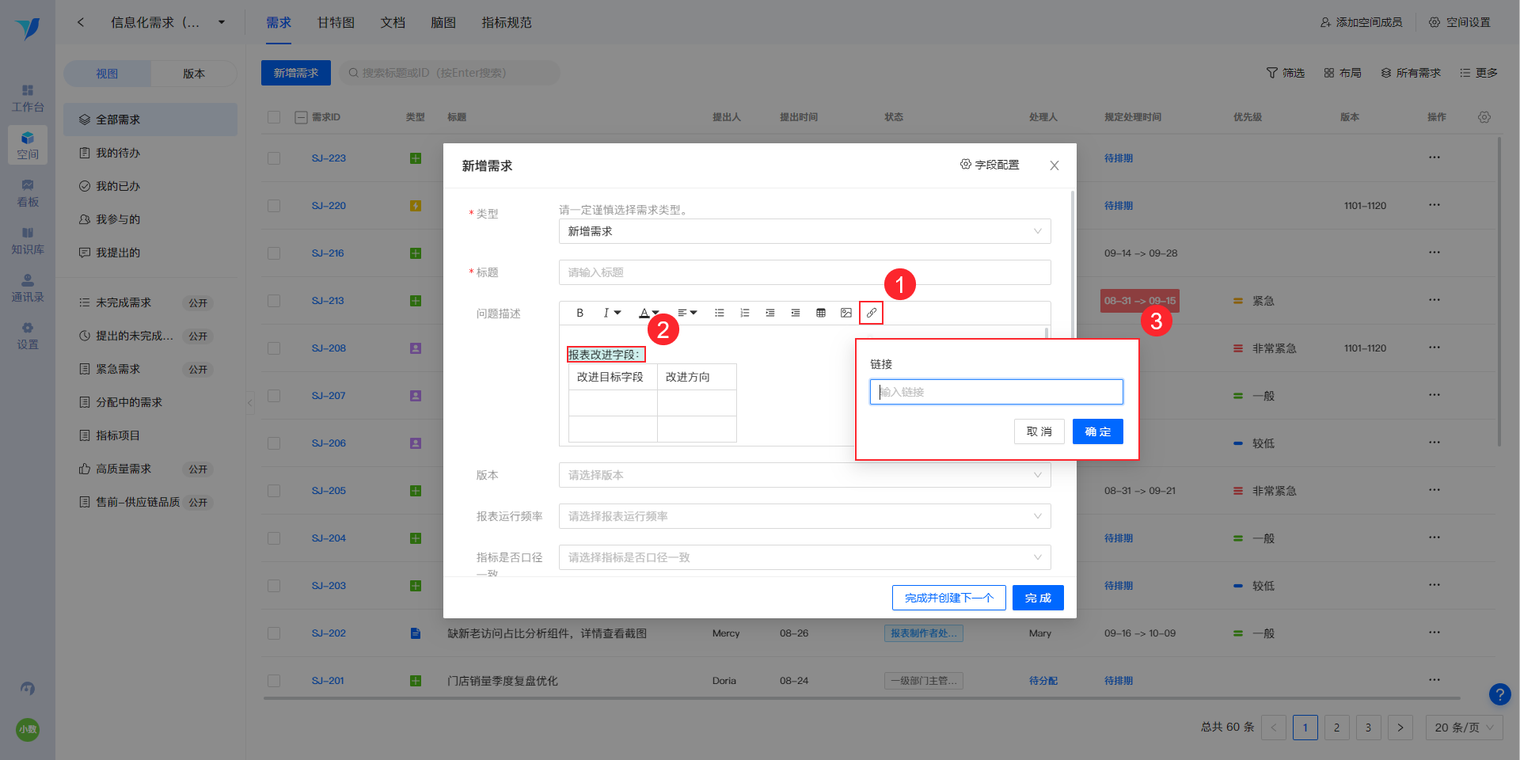1520x760 pixels.
Task: Close the 新增需求 dialog
Action: click(x=1054, y=165)
